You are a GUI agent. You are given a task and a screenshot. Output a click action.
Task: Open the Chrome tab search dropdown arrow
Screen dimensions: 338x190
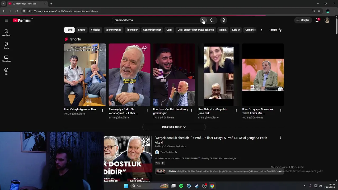click(3, 4)
